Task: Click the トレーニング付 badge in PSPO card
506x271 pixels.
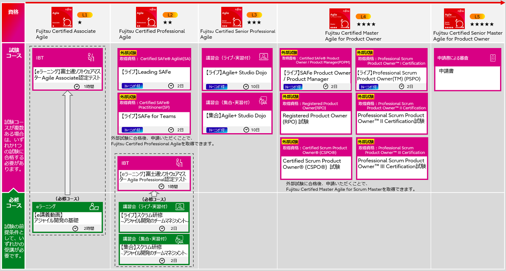Action: (x=368, y=87)
